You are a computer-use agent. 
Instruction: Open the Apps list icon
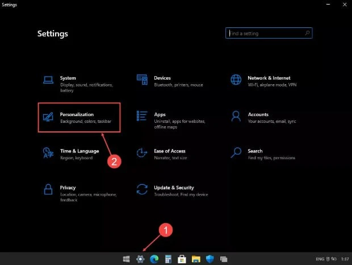[142, 116]
